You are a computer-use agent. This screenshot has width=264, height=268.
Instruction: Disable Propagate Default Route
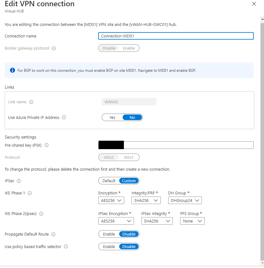point(129,234)
